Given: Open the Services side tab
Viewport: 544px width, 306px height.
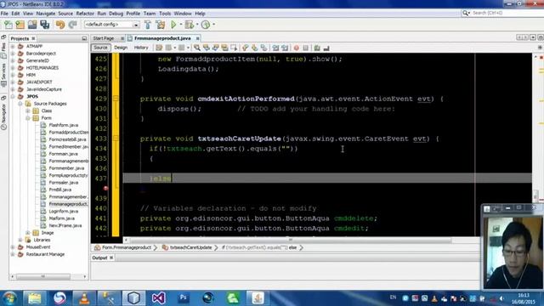Looking at the screenshot, I should pyautogui.click(x=3, y=74).
